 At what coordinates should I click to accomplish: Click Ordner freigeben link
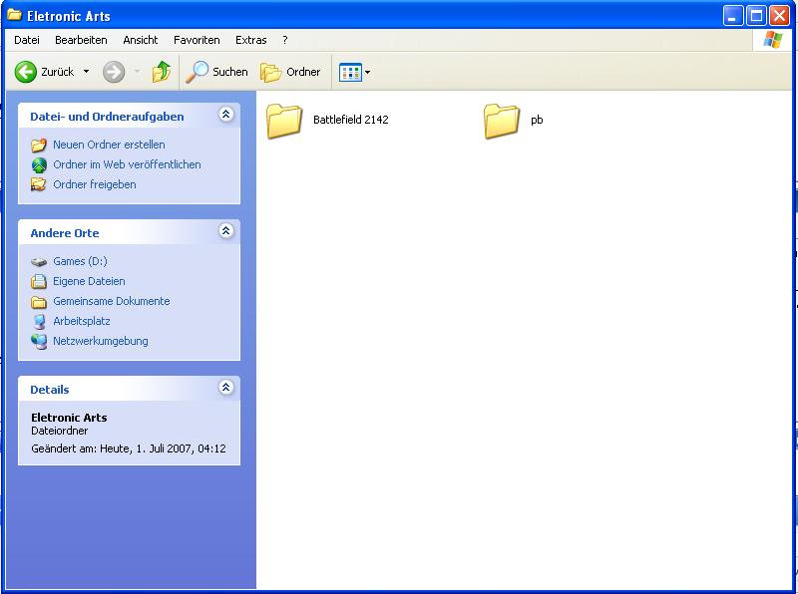click(x=95, y=184)
